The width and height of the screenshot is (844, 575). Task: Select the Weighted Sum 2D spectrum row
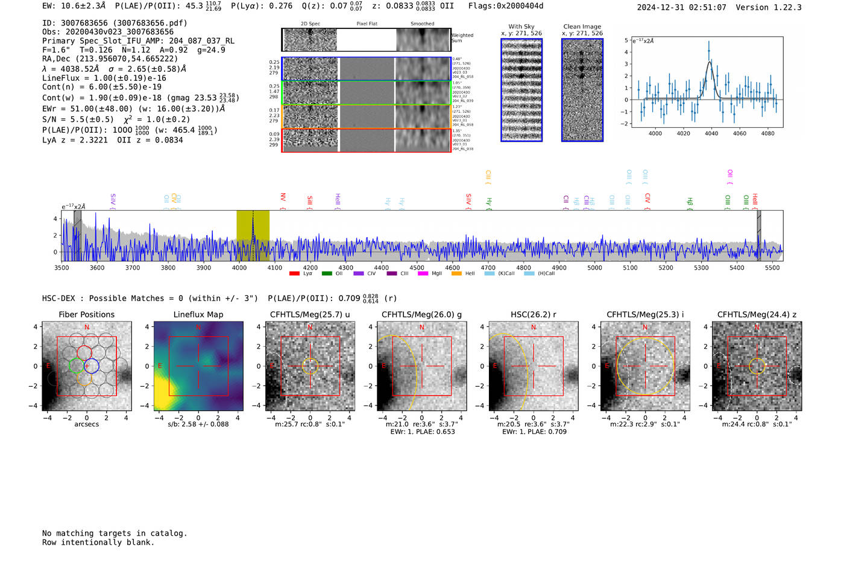(367, 40)
